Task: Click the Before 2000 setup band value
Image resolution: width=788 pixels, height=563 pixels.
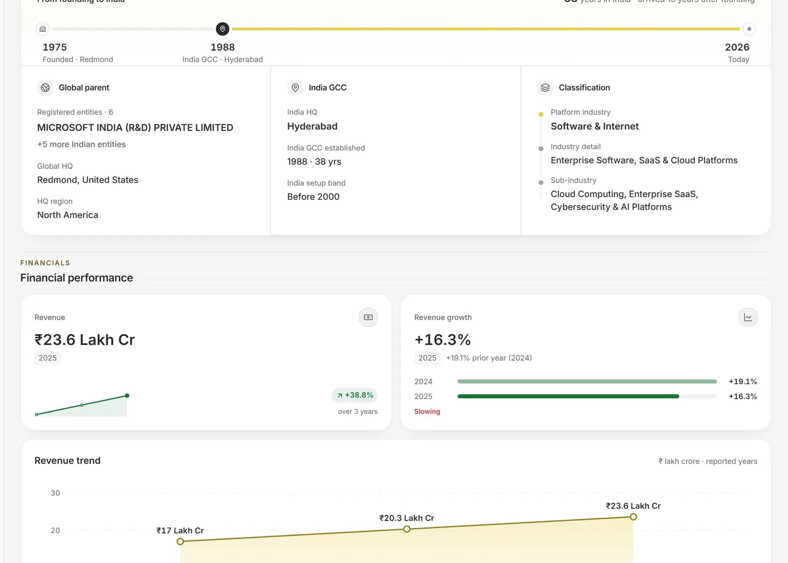Action: (313, 197)
